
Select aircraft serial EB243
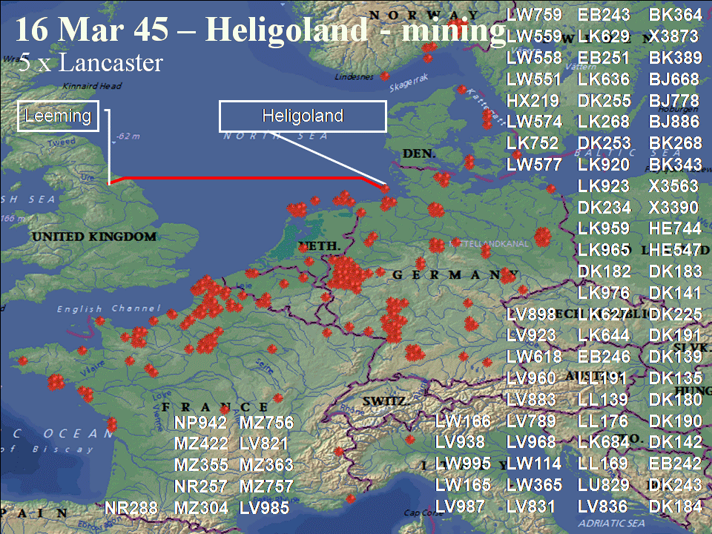click(604, 15)
